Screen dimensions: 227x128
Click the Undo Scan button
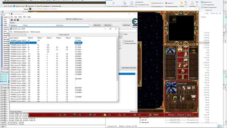(126, 25)
